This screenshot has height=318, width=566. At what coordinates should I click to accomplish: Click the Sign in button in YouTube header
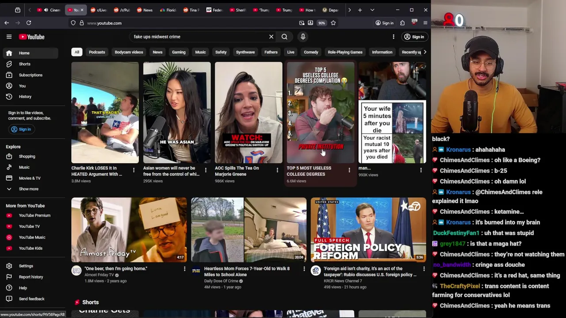414,37
